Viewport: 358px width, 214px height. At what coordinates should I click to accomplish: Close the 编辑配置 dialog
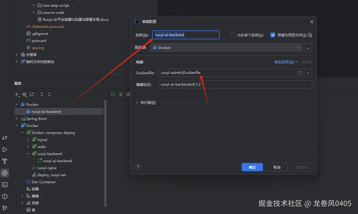pos(312,22)
